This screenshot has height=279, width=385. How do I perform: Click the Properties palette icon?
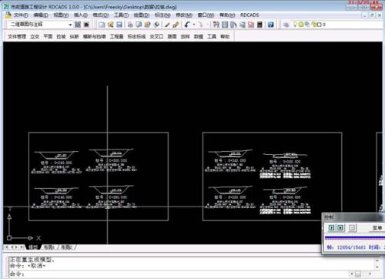point(216,25)
